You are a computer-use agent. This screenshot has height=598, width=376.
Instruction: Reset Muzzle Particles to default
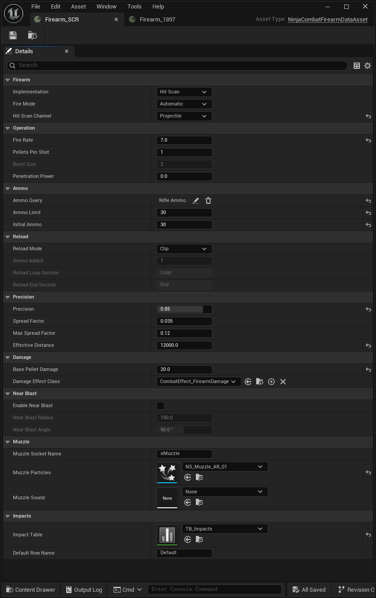368,472
